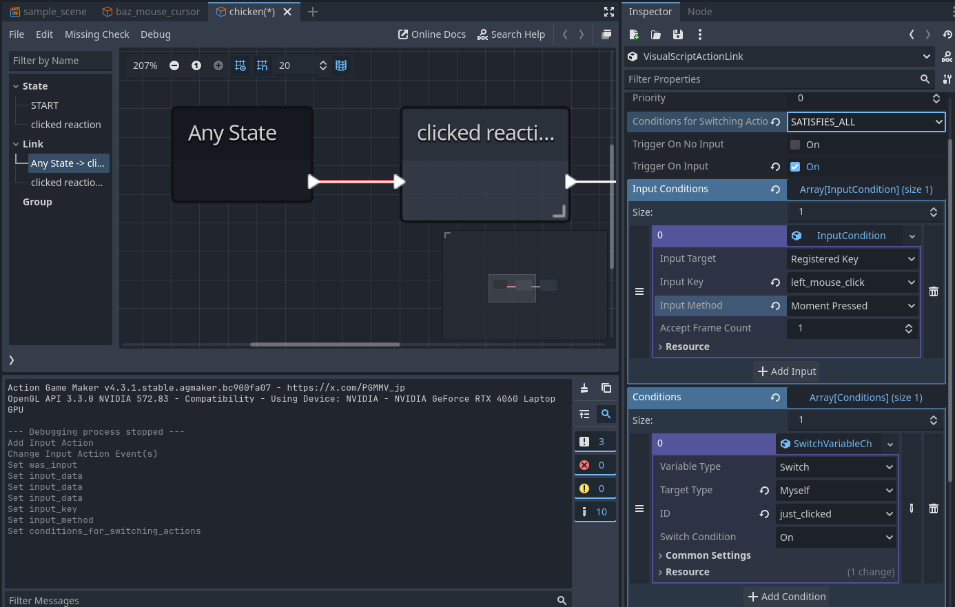Open Switch Condition On dropdown

click(x=836, y=537)
